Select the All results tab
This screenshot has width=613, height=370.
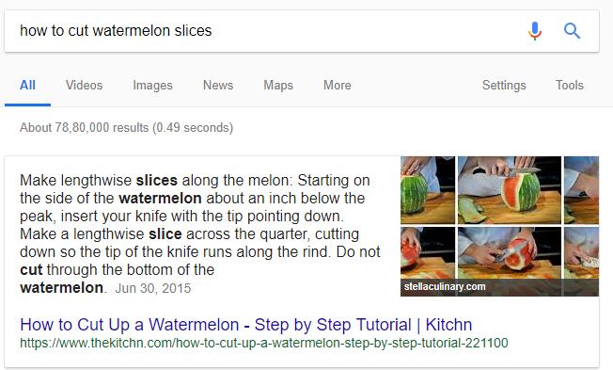(x=27, y=85)
